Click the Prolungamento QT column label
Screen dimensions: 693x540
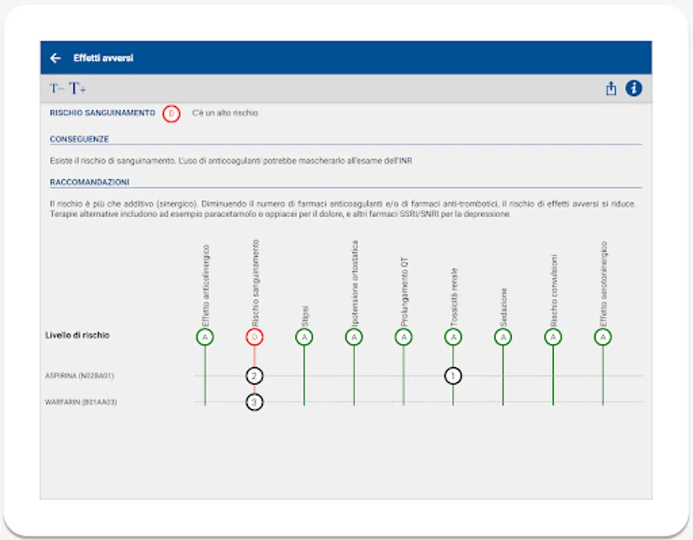click(404, 292)
